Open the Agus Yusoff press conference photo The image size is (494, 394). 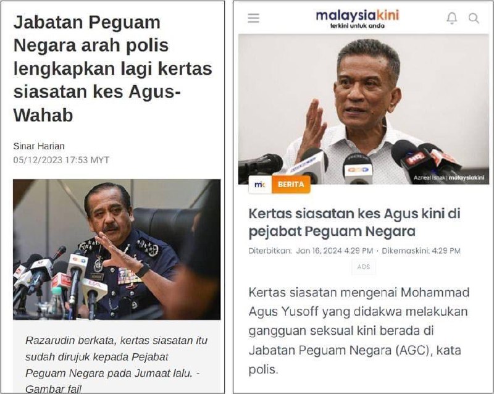tap(364, 109)
